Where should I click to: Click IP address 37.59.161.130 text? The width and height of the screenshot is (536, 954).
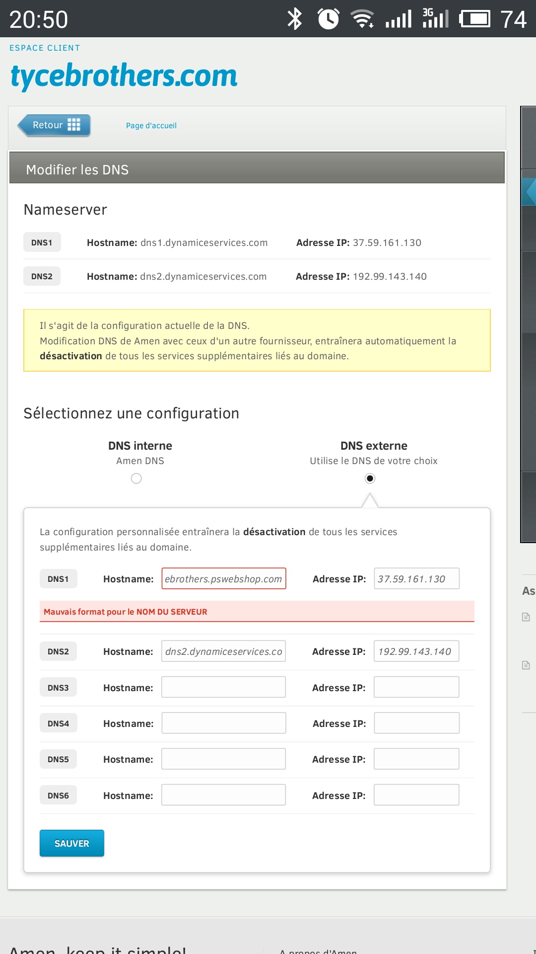click(387, 242)
